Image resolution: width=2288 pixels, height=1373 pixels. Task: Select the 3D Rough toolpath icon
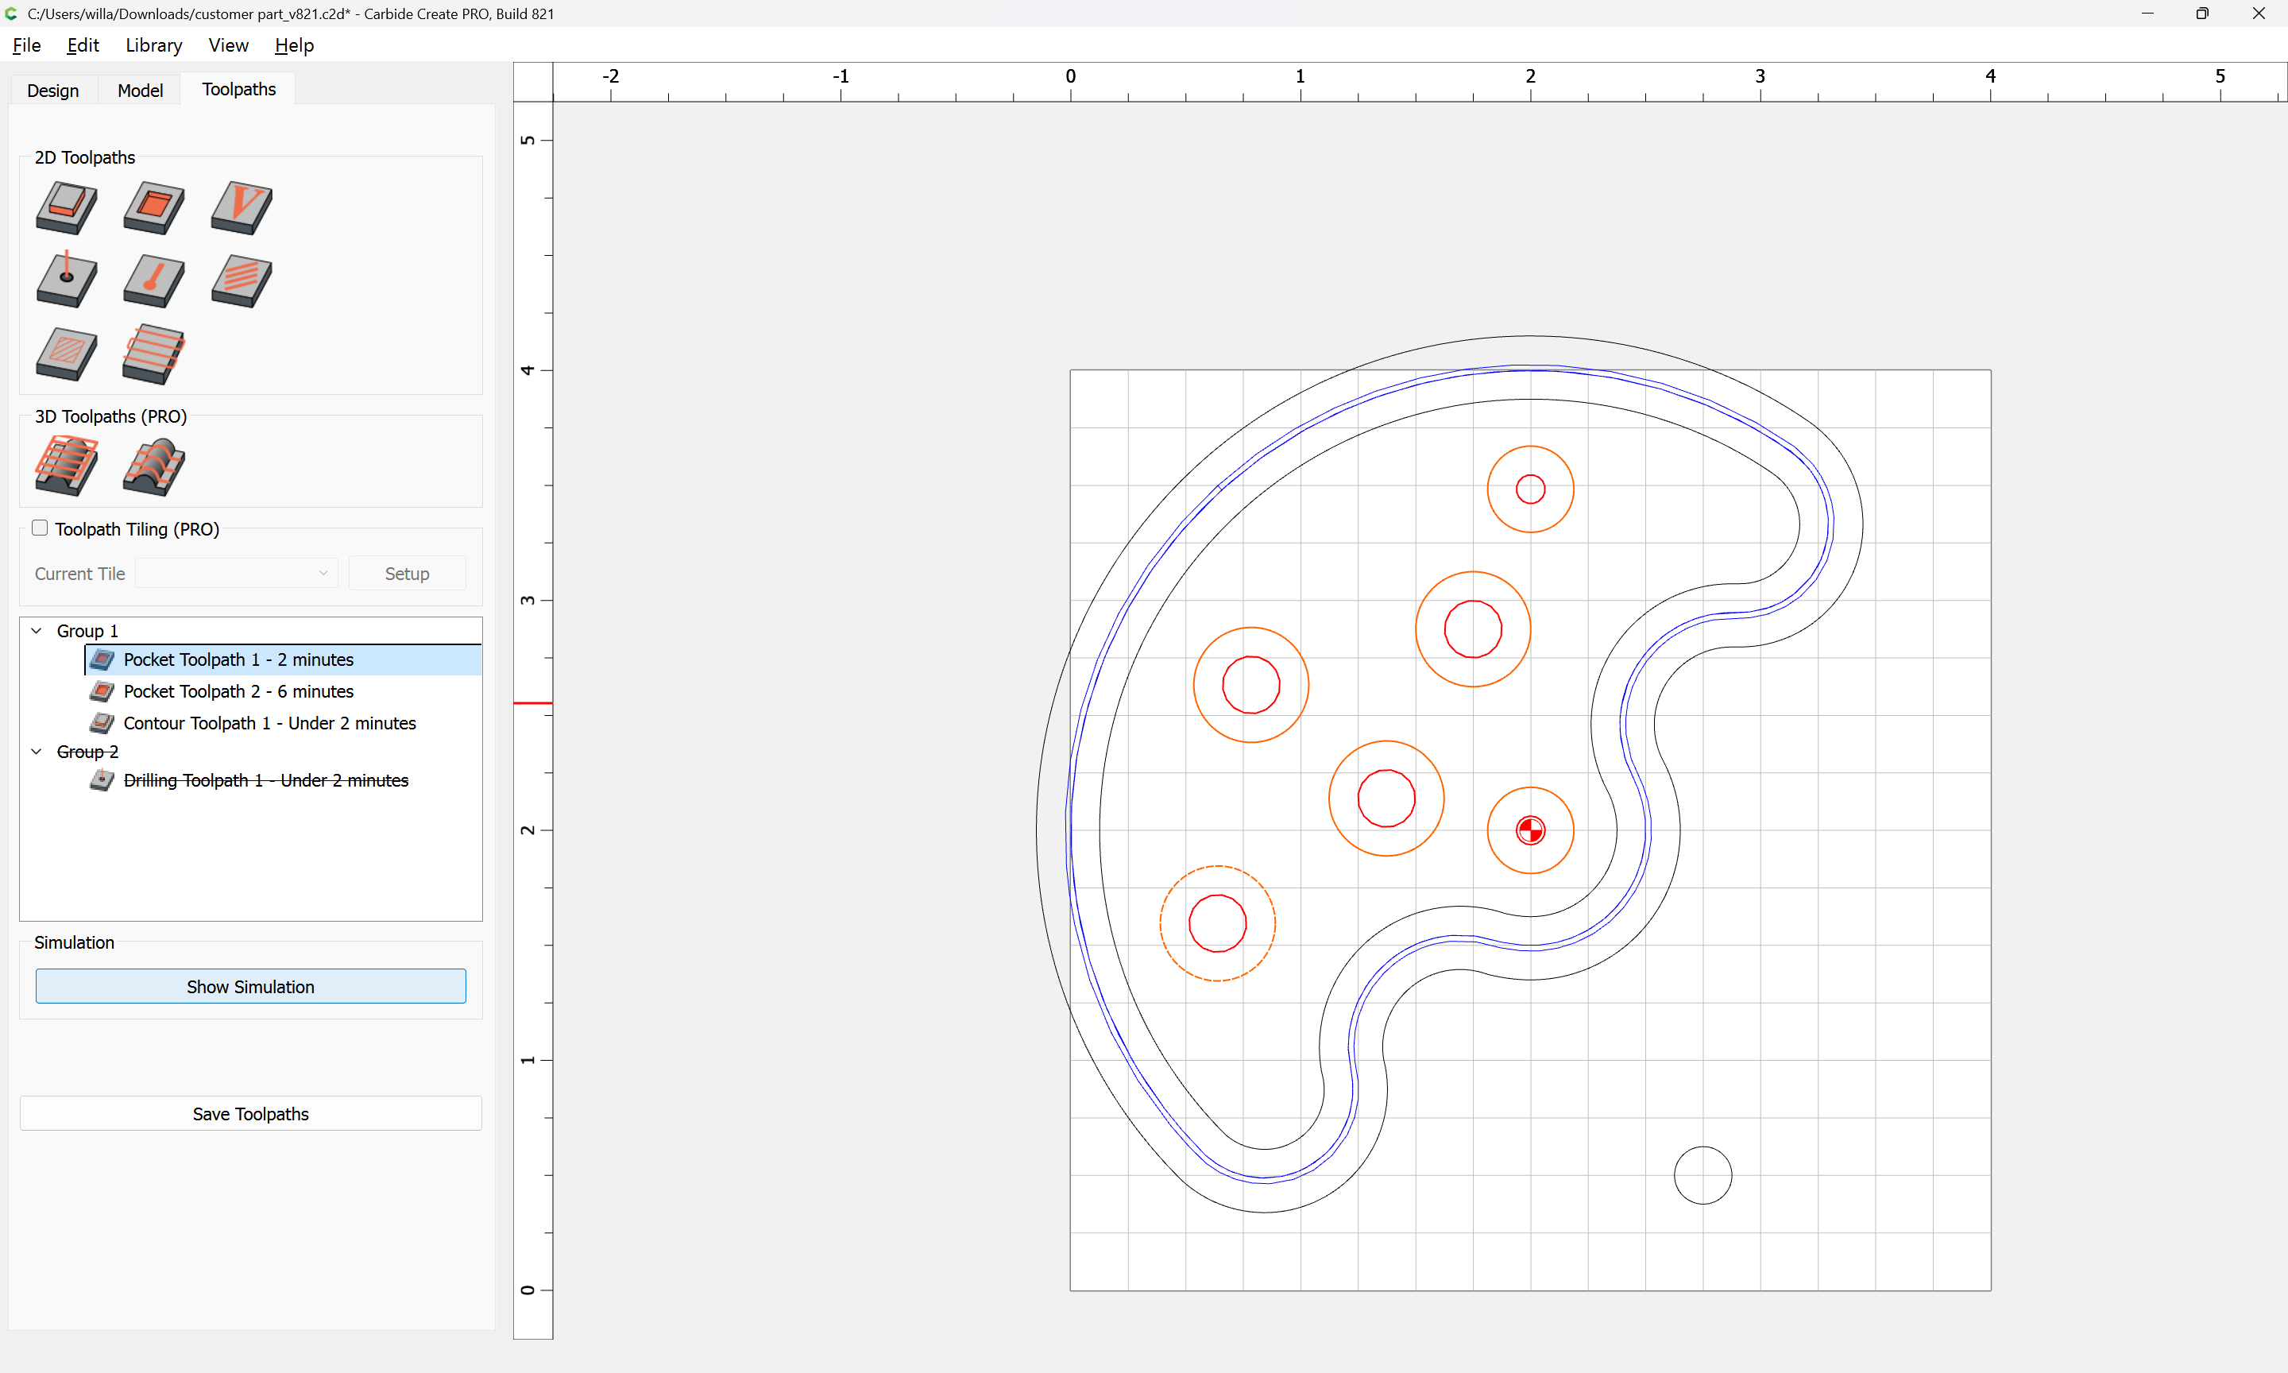tap(67, 466)
